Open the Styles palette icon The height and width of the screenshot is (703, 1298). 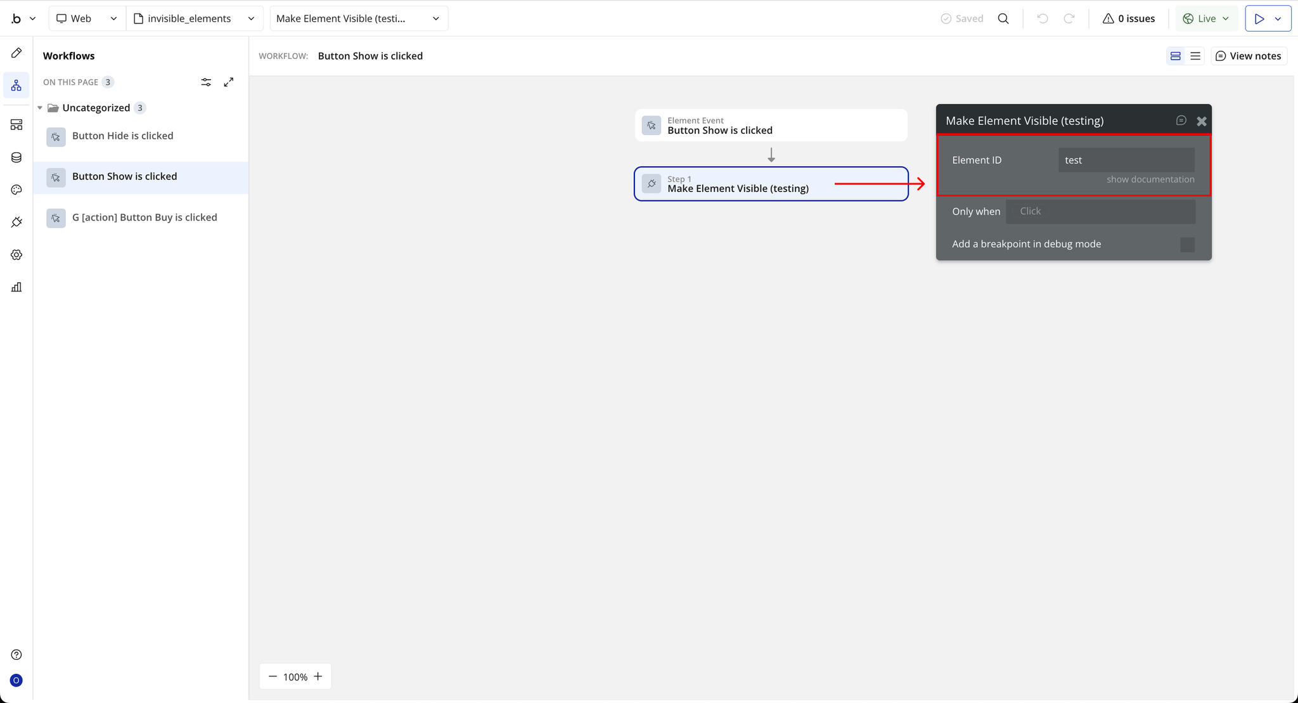click(x=16, y=190)
